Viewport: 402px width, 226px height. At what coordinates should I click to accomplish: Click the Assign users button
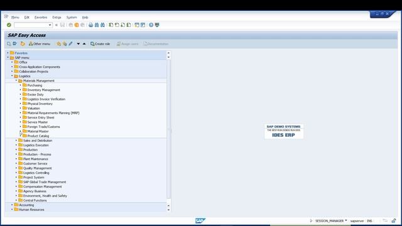[x=128, y=44]
